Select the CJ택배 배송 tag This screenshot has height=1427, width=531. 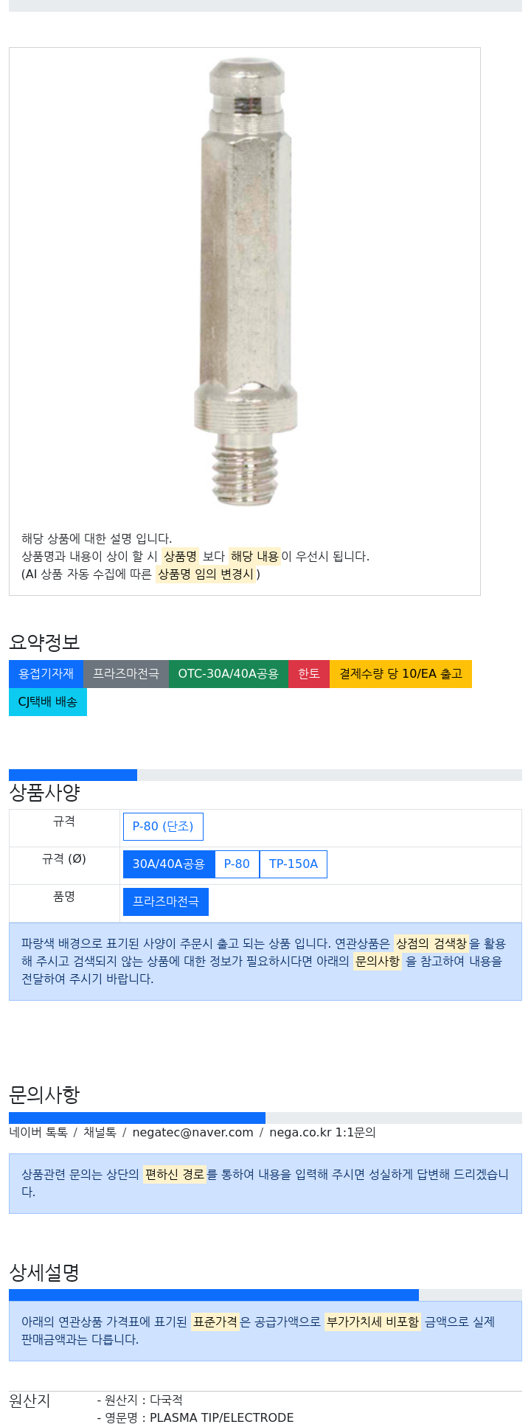click(48, 702)
